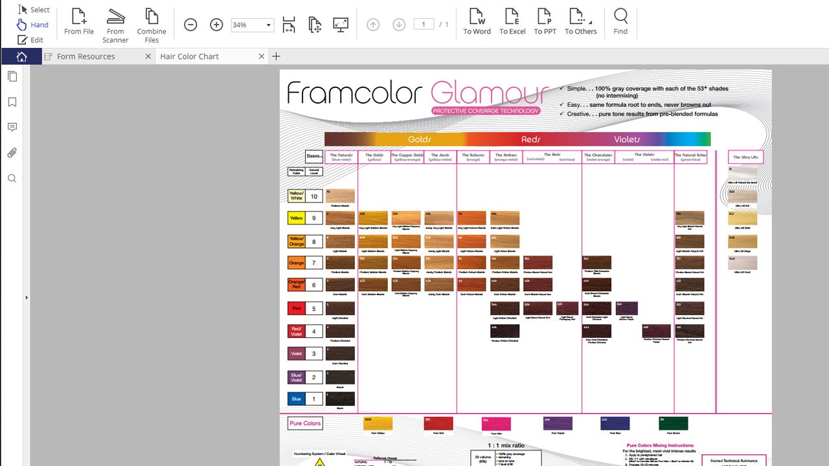Open the attachments paperclip panel
829x466 pixels.
12,153
